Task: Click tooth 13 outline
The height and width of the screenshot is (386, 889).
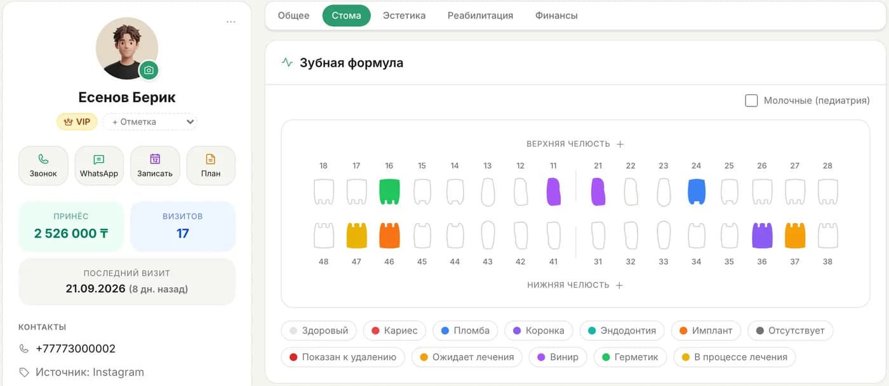Action: pyautogui.click(x=488, y=192)
